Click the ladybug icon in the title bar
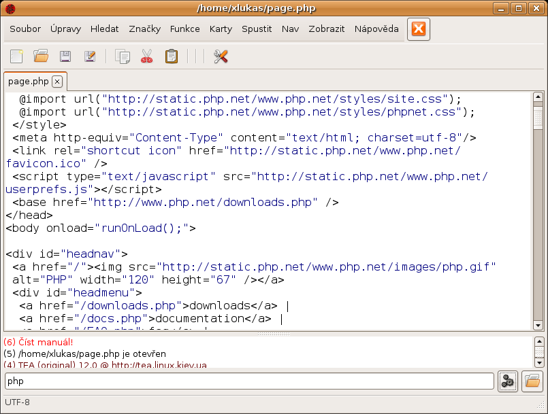The width and height of the screenshot is (548, 414). point(10,8)
